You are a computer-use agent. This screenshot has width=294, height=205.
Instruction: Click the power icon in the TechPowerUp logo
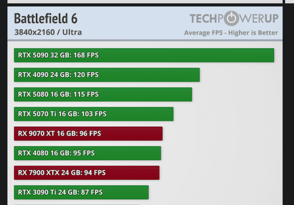point(231,18)
